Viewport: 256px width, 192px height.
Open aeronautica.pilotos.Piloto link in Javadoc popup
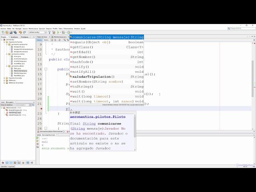tap(98, 117)
